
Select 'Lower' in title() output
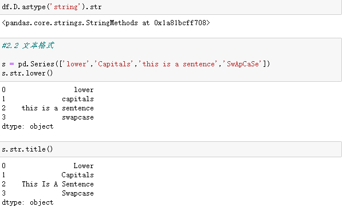(x=84, y=166)
